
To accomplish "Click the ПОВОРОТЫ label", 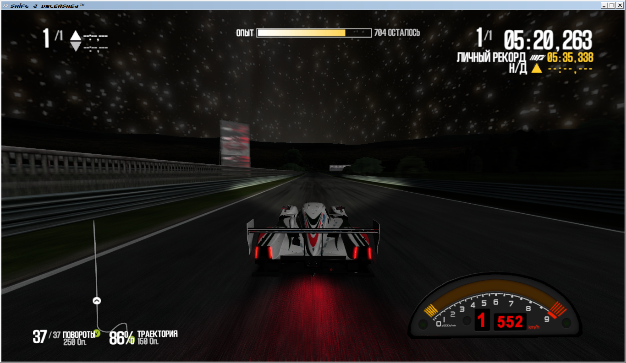I will 78,334.
